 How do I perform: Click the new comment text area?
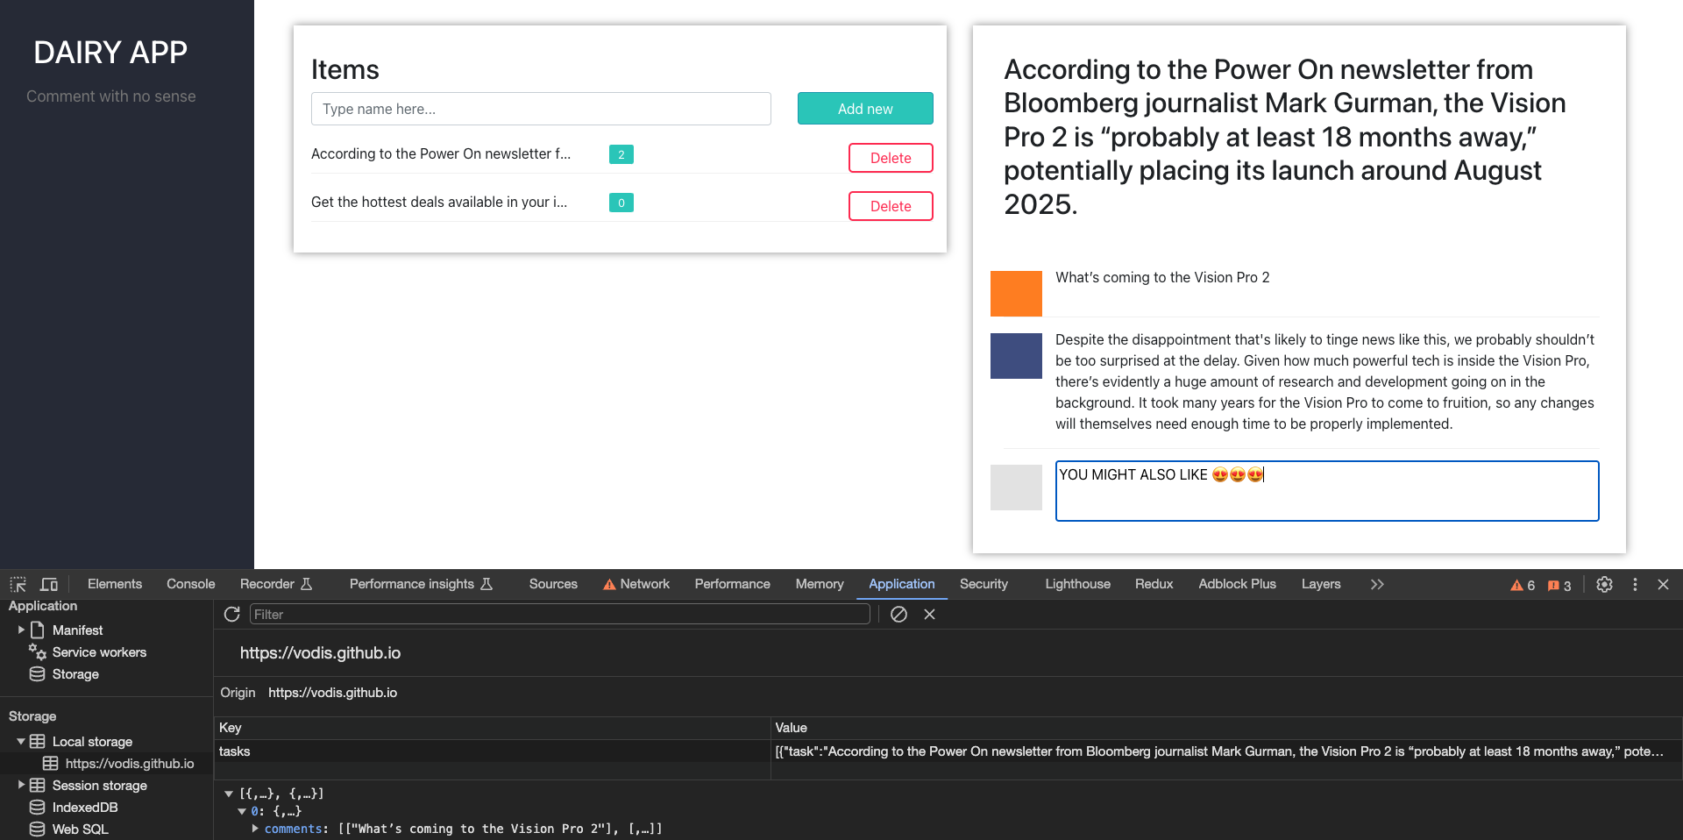coord(1327,491)
